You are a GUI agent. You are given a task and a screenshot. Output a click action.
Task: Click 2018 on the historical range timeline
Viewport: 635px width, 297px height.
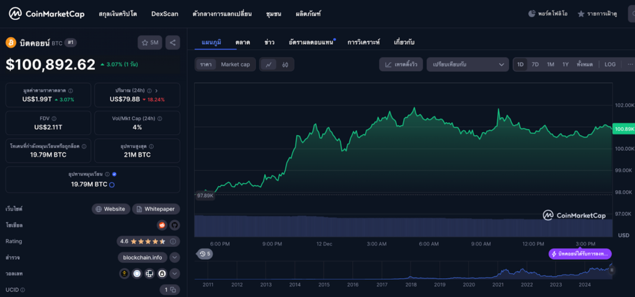point(411,285)
